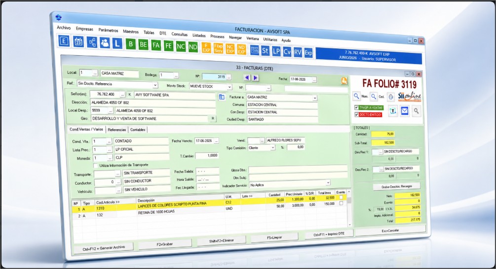
Task: Click the Grabar Desctos. Recargos button
Action: tap(397, 186)
